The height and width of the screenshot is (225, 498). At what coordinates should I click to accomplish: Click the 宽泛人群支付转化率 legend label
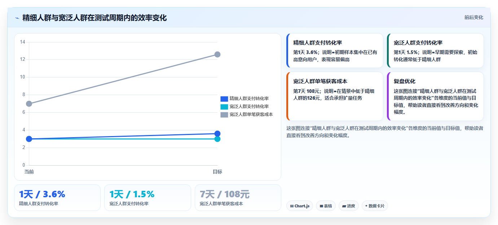(x=249, y=107)
